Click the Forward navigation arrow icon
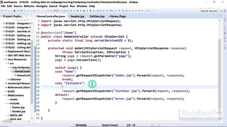The width and height of the screenshot is (227, 127). pos(151,11)
